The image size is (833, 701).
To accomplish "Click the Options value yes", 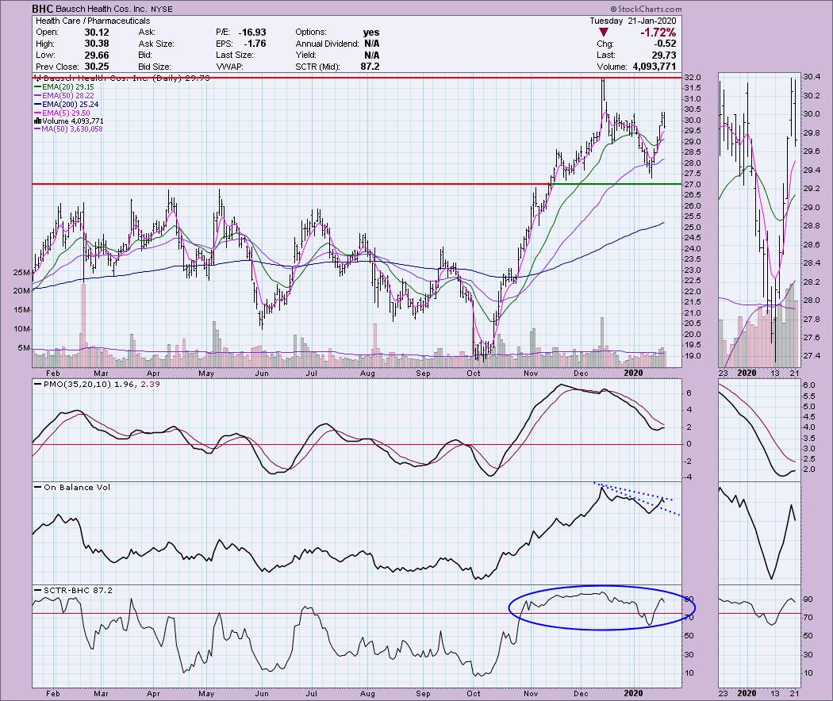I will tap(371, 33).
